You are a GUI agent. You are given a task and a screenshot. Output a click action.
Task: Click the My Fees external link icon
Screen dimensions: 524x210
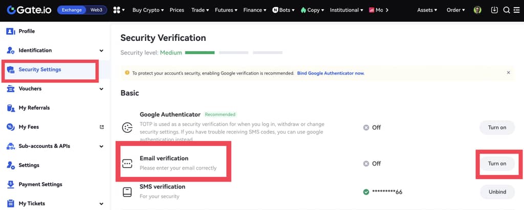101,127
